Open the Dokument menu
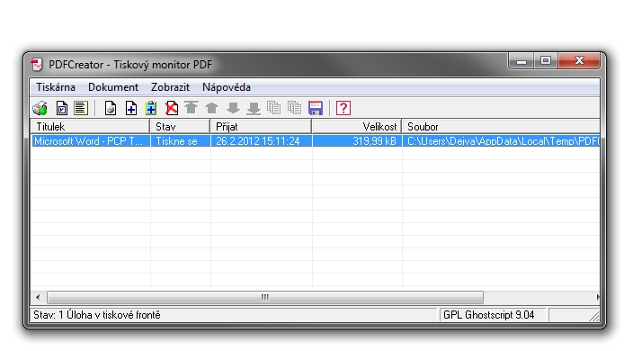The height and width of the screenshot is (351, 624). coord(113,87)
